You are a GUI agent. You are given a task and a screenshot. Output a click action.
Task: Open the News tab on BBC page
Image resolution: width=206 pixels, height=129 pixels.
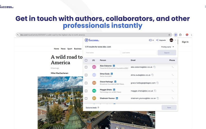[63, 49]
